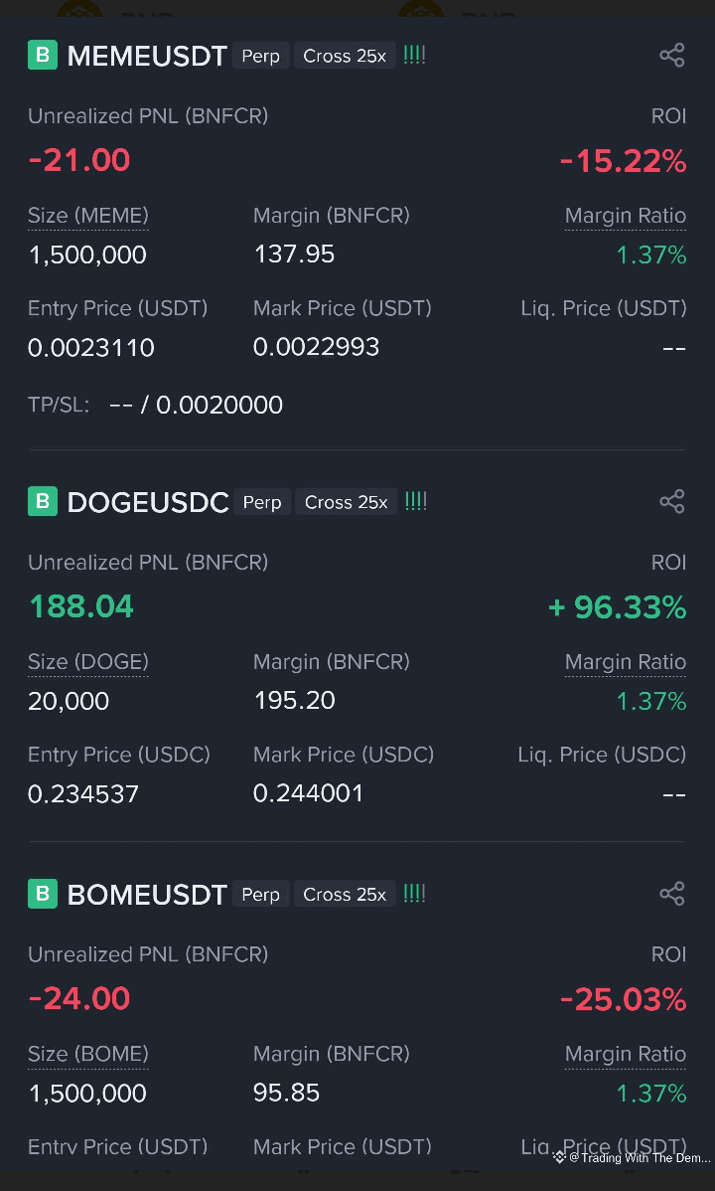Viewport: 715px width, 1191px height.
Task: Open the MEMEUSDT contract title
Action: coord(147,57)
